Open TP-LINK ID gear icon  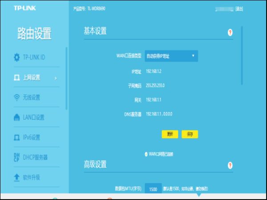(x=17, y=57)
